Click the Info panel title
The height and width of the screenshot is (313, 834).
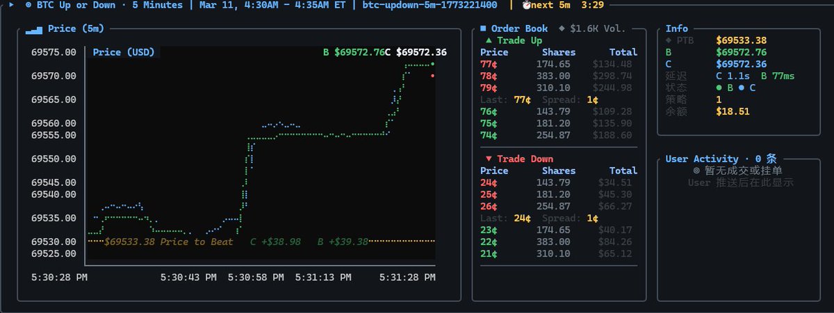pyautogui.click(x=677, y=28)
